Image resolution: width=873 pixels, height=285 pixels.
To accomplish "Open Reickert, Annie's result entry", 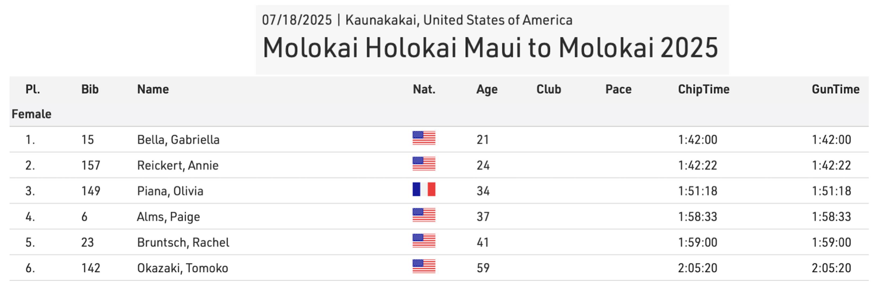I will (x=178, y=165).
